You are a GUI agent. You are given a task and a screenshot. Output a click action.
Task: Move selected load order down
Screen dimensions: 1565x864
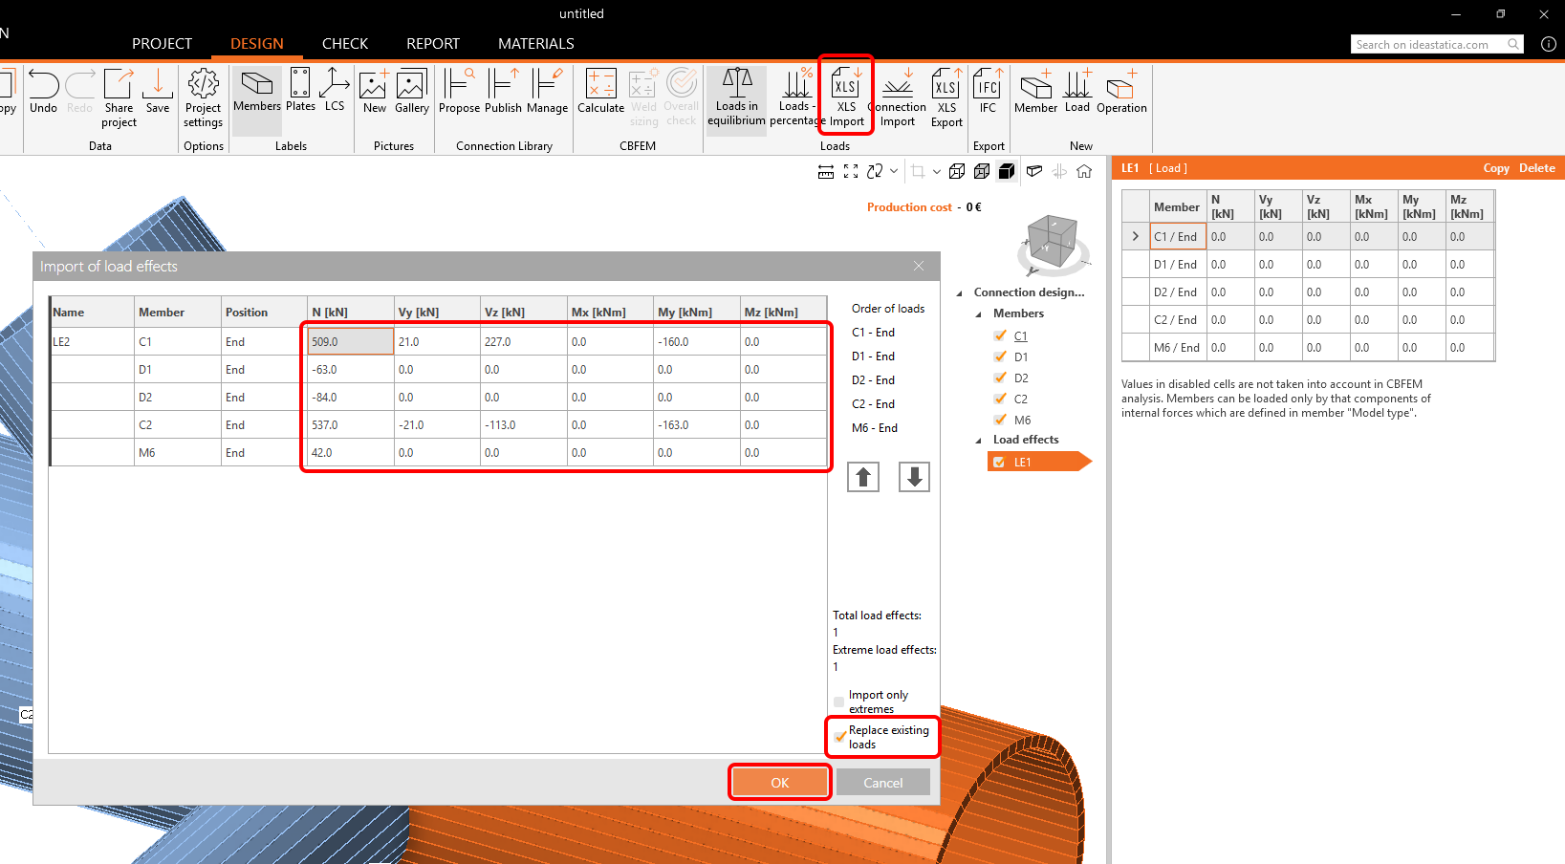pos(914,477)
